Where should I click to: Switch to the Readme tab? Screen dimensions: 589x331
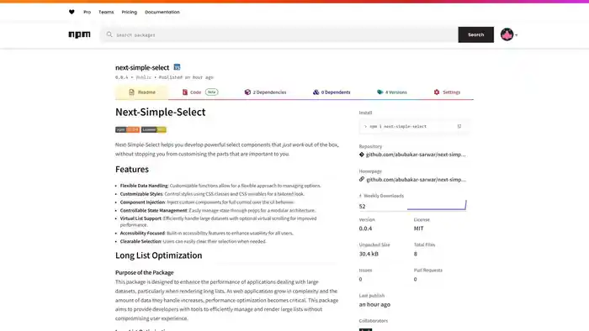141,92
